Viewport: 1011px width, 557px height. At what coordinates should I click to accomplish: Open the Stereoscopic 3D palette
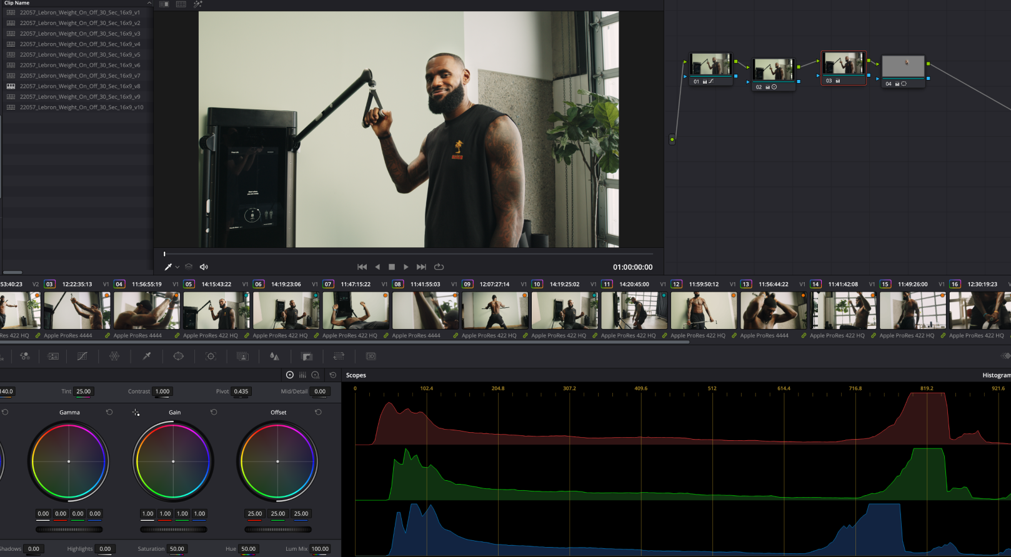pos(371,356)
